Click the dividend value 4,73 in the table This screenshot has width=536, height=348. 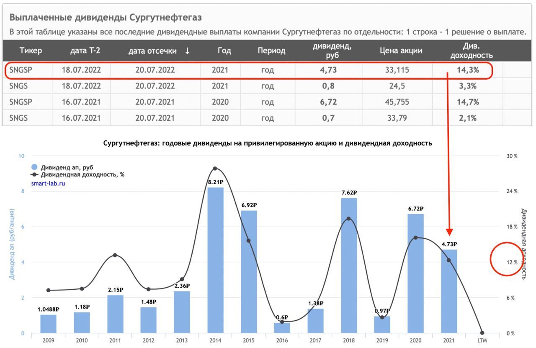point(328,70)
